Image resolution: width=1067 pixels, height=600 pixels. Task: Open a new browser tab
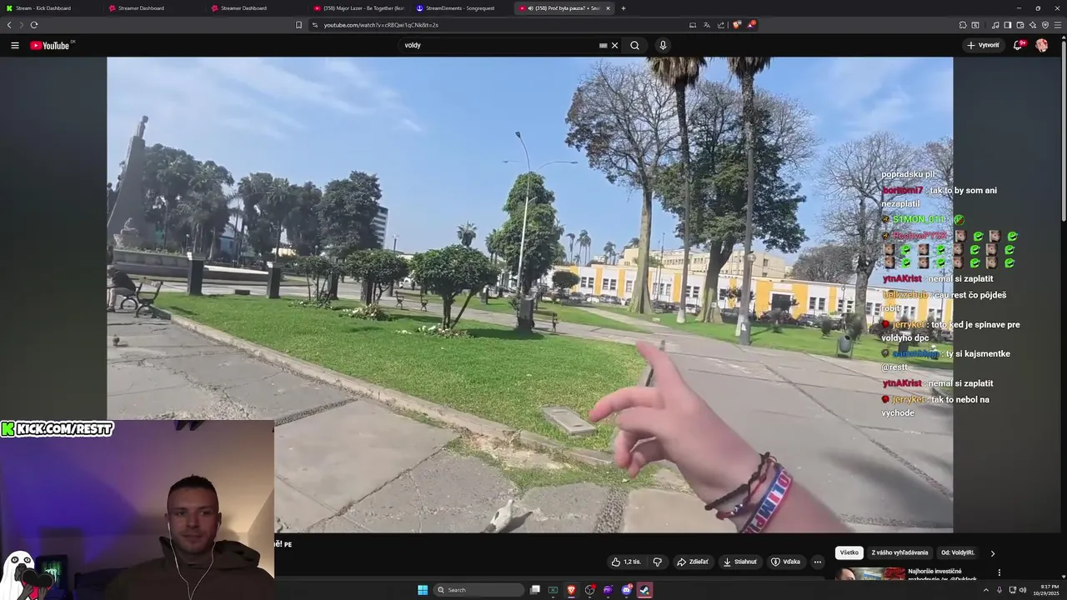[624, 8]
